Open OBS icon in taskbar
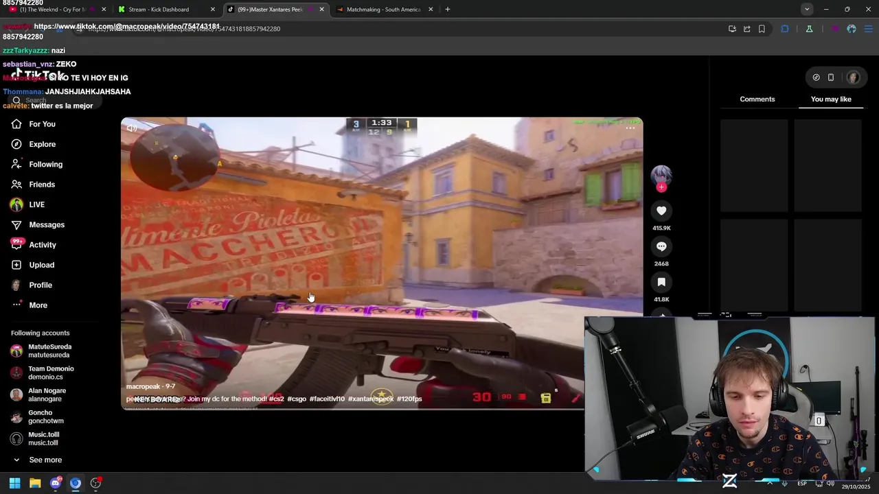879x494 pixels. (95, 483)
